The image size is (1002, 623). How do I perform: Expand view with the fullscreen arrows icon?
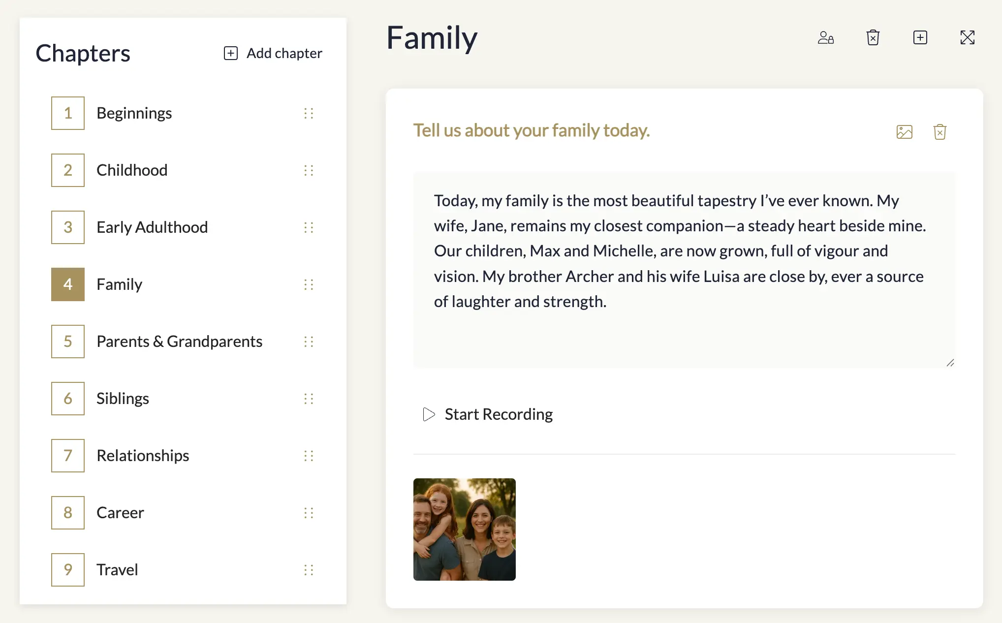click(x=968, y=38)
